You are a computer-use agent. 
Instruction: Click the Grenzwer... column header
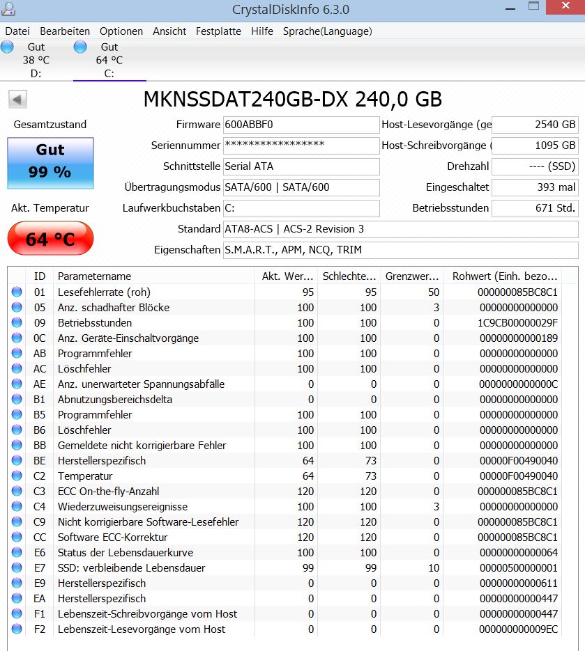(x=411, y=276)
